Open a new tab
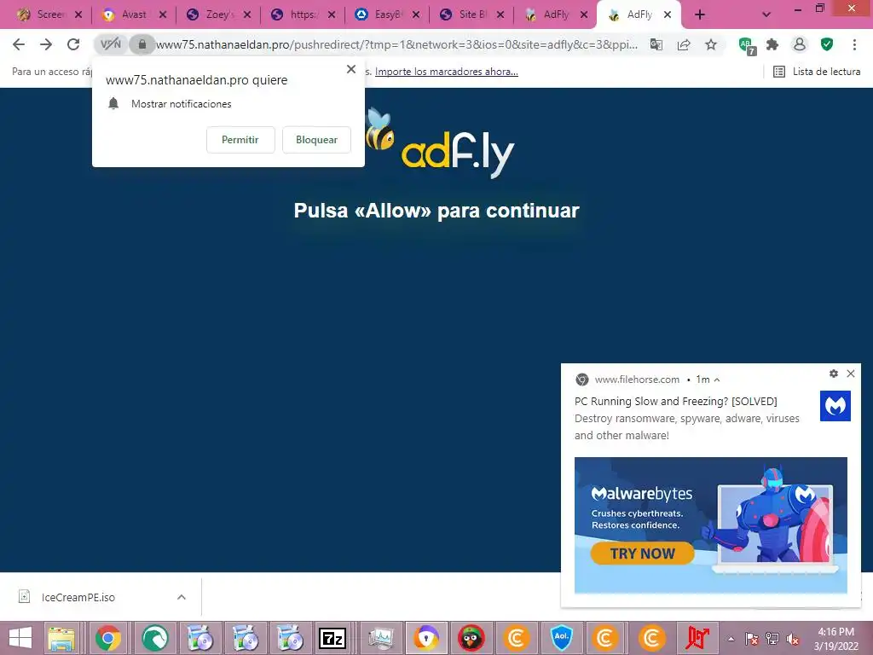The height and width of the screenshot is (655, 873). (x=700, y=14)
